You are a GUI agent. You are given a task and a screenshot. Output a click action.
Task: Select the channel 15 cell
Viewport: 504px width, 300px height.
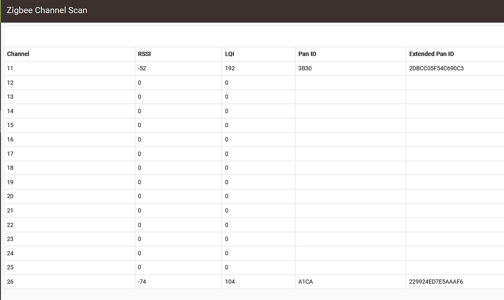(10, 125)
